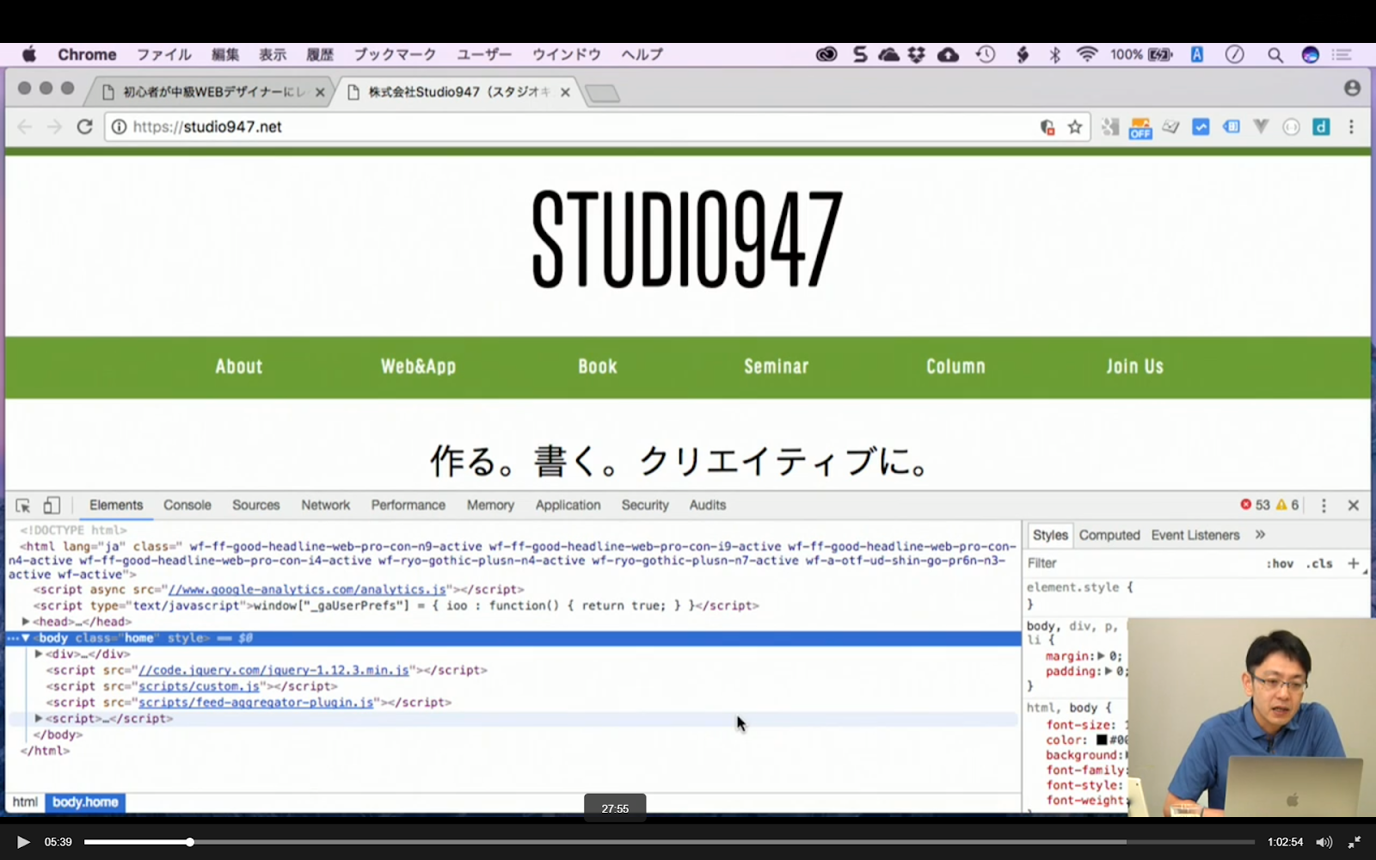Screen dimensions: 1376x860
Task: Open Time Machine menu bar icon
Action: pos(986,54)
